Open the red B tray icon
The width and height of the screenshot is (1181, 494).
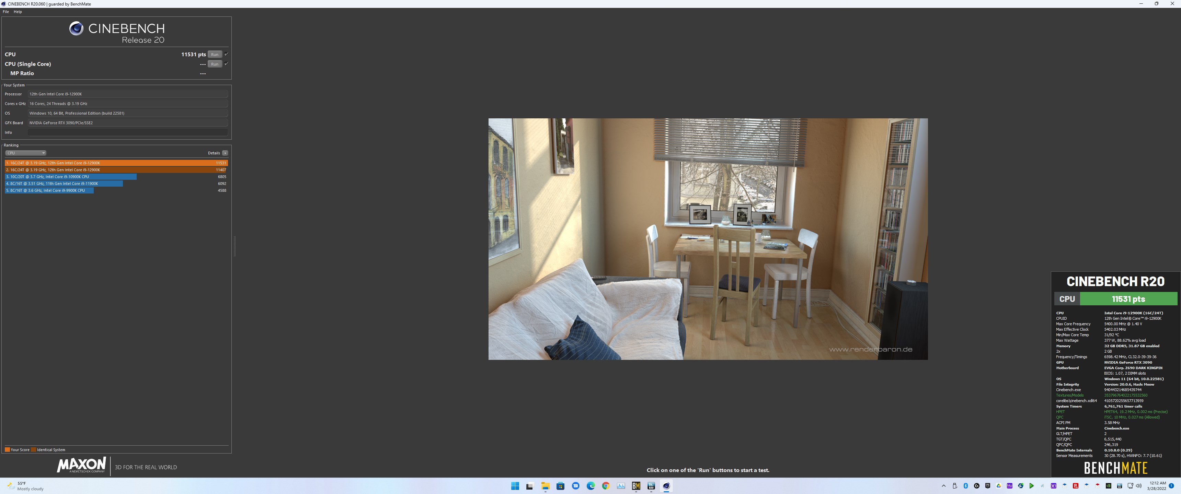point(1076,486)
